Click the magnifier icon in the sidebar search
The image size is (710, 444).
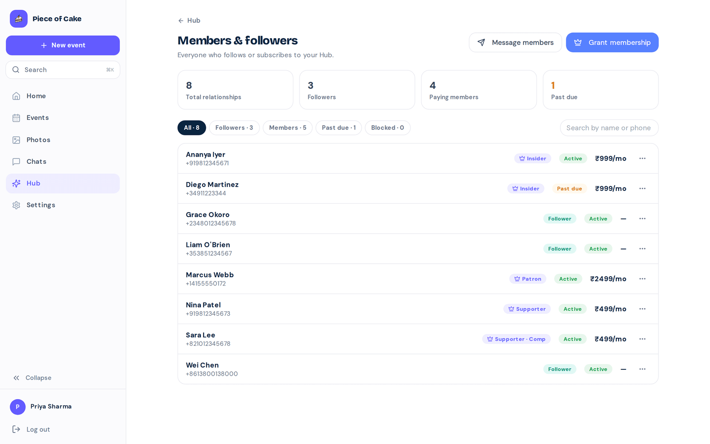tap(16, 70)
